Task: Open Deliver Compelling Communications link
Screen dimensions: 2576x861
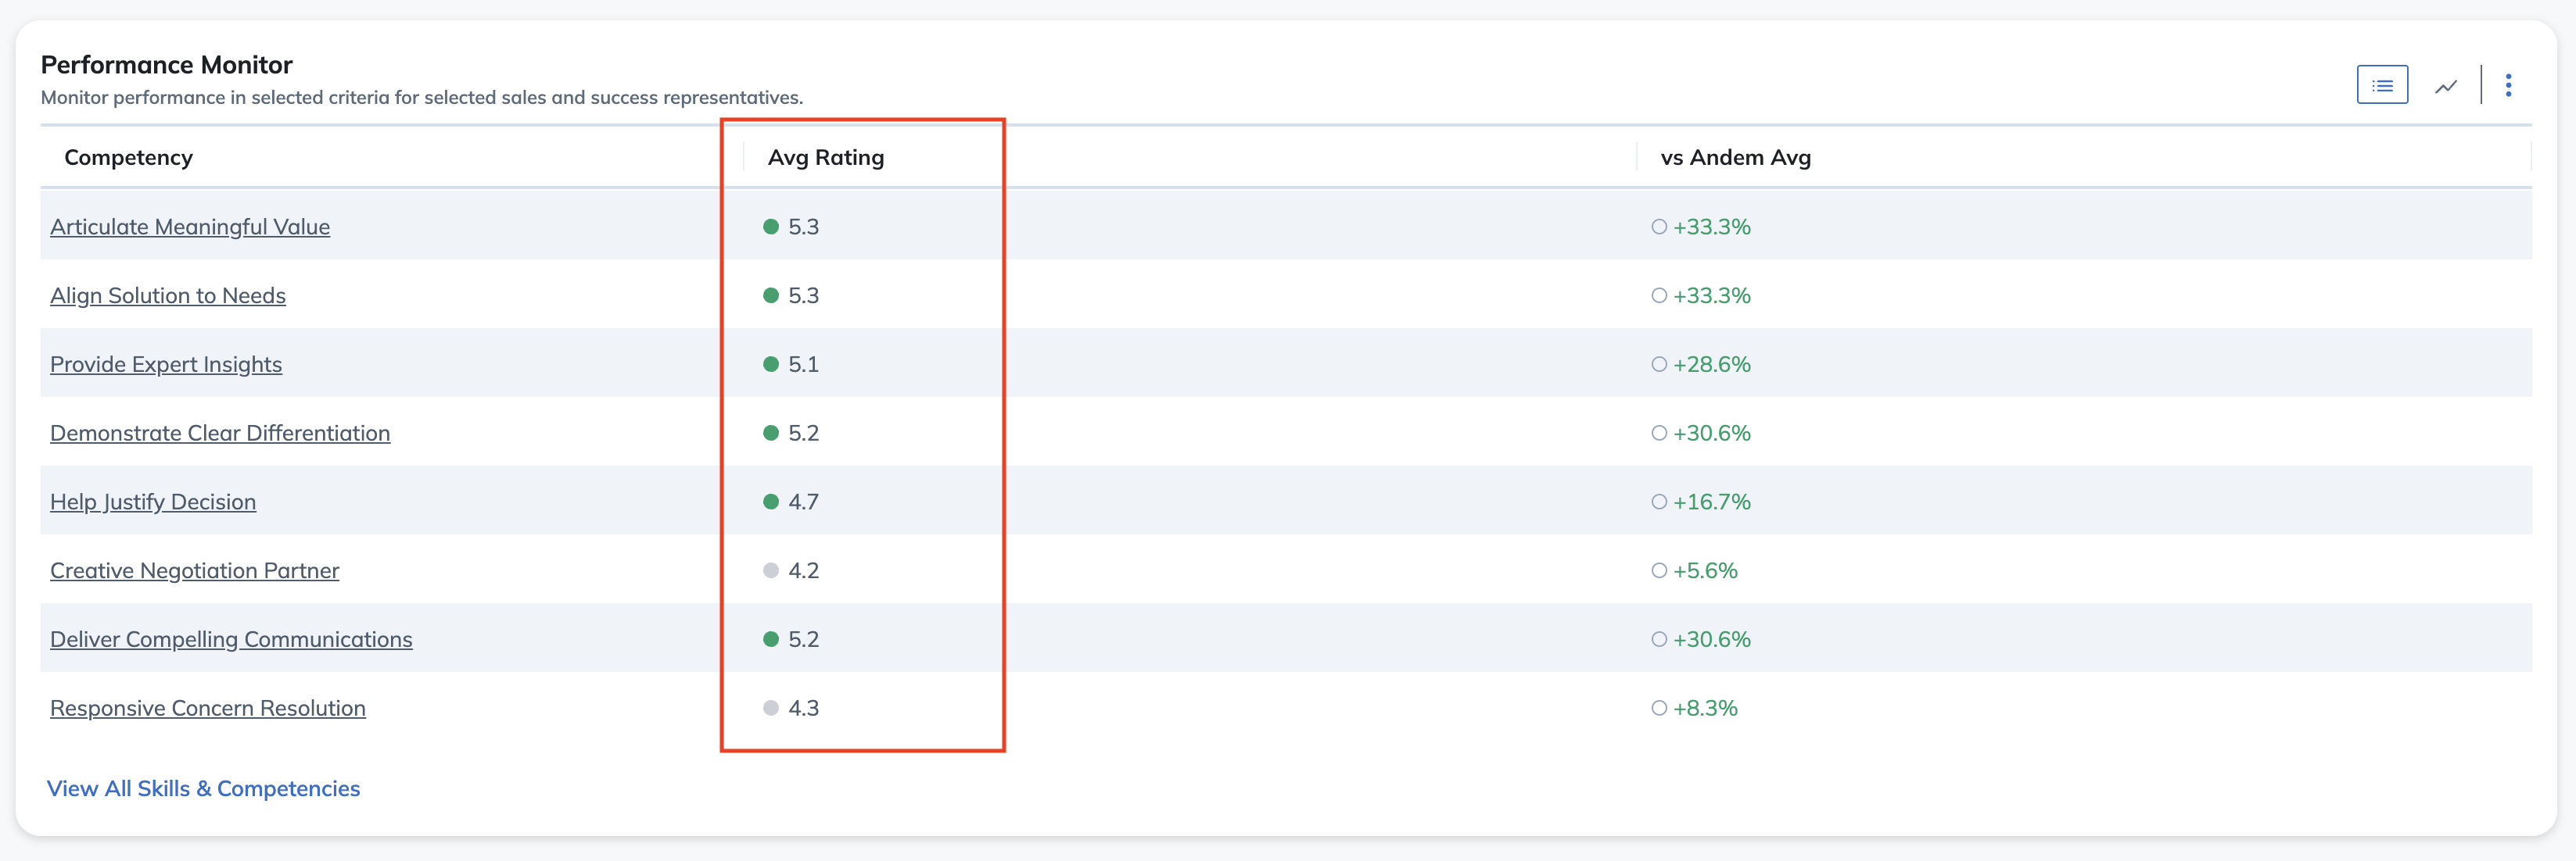Action: pos(231,639)
